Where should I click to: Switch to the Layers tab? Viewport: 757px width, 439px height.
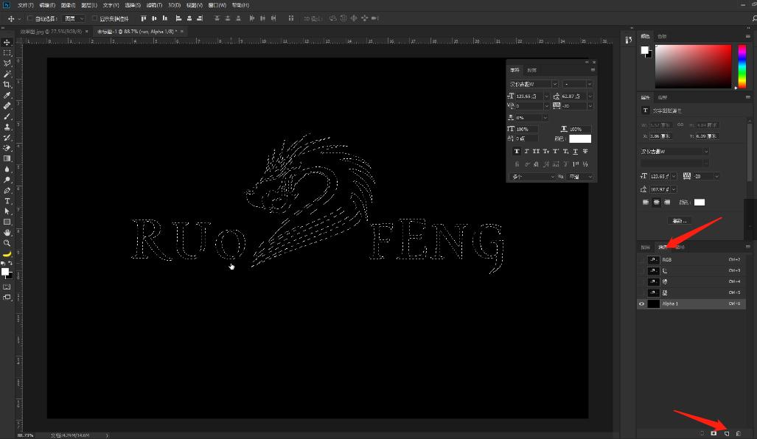(x=646, y=247)
